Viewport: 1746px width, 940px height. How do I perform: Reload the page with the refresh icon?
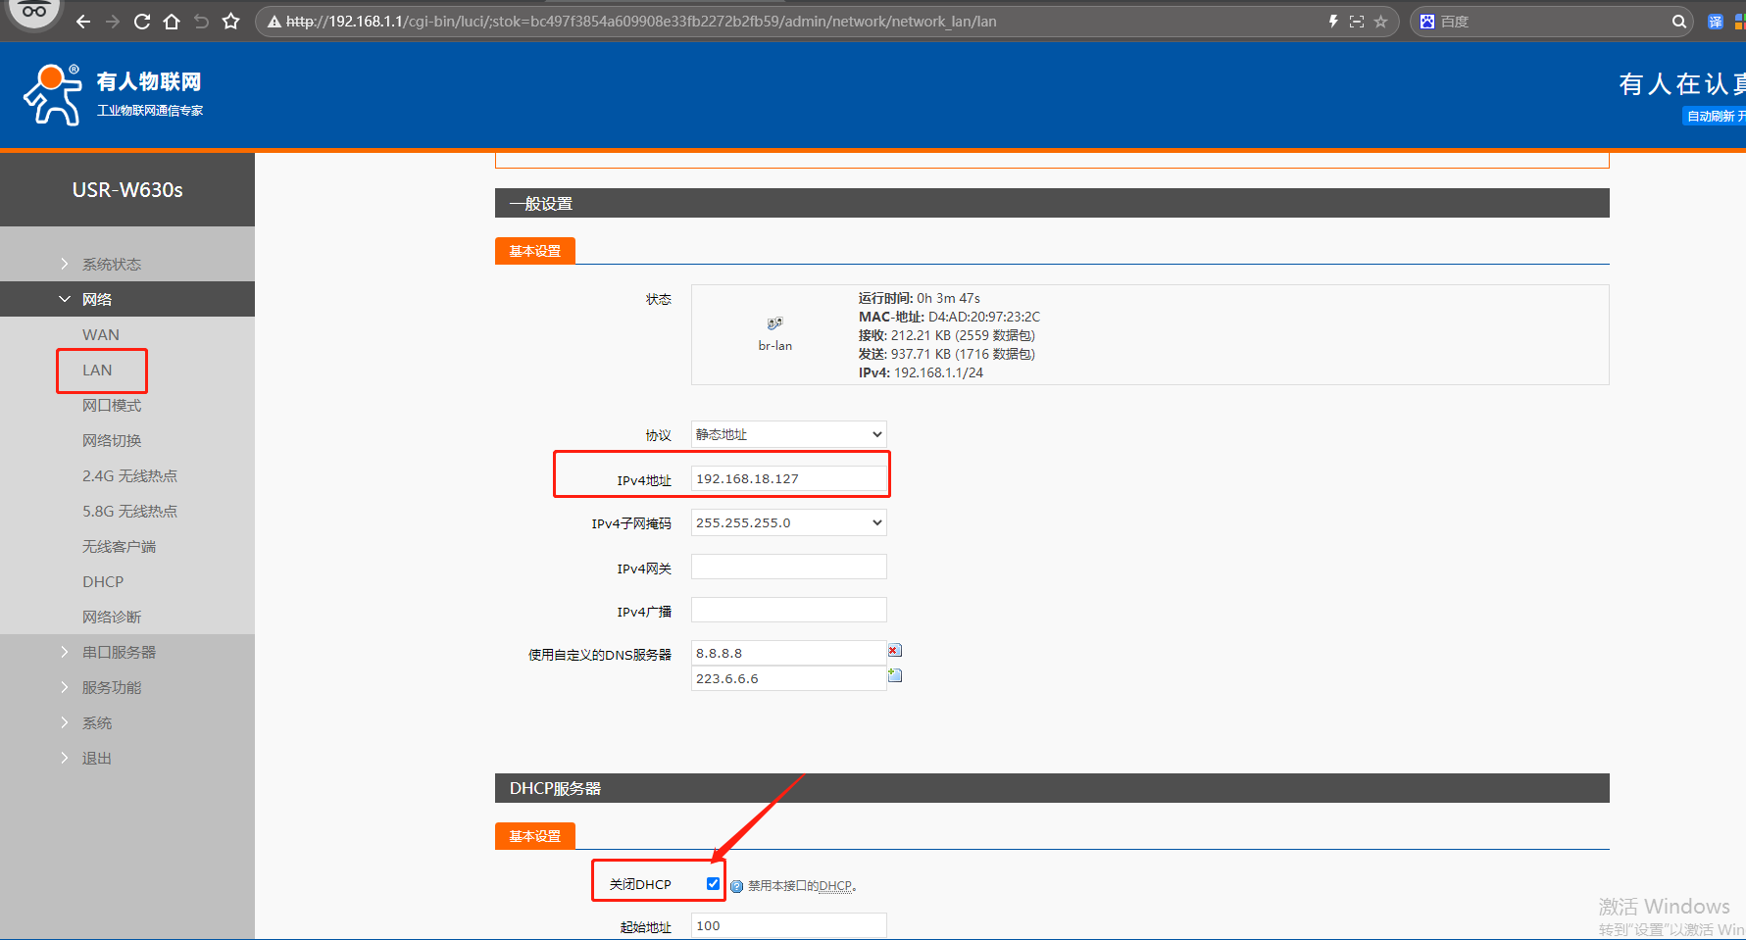click(x=142, y=22)
